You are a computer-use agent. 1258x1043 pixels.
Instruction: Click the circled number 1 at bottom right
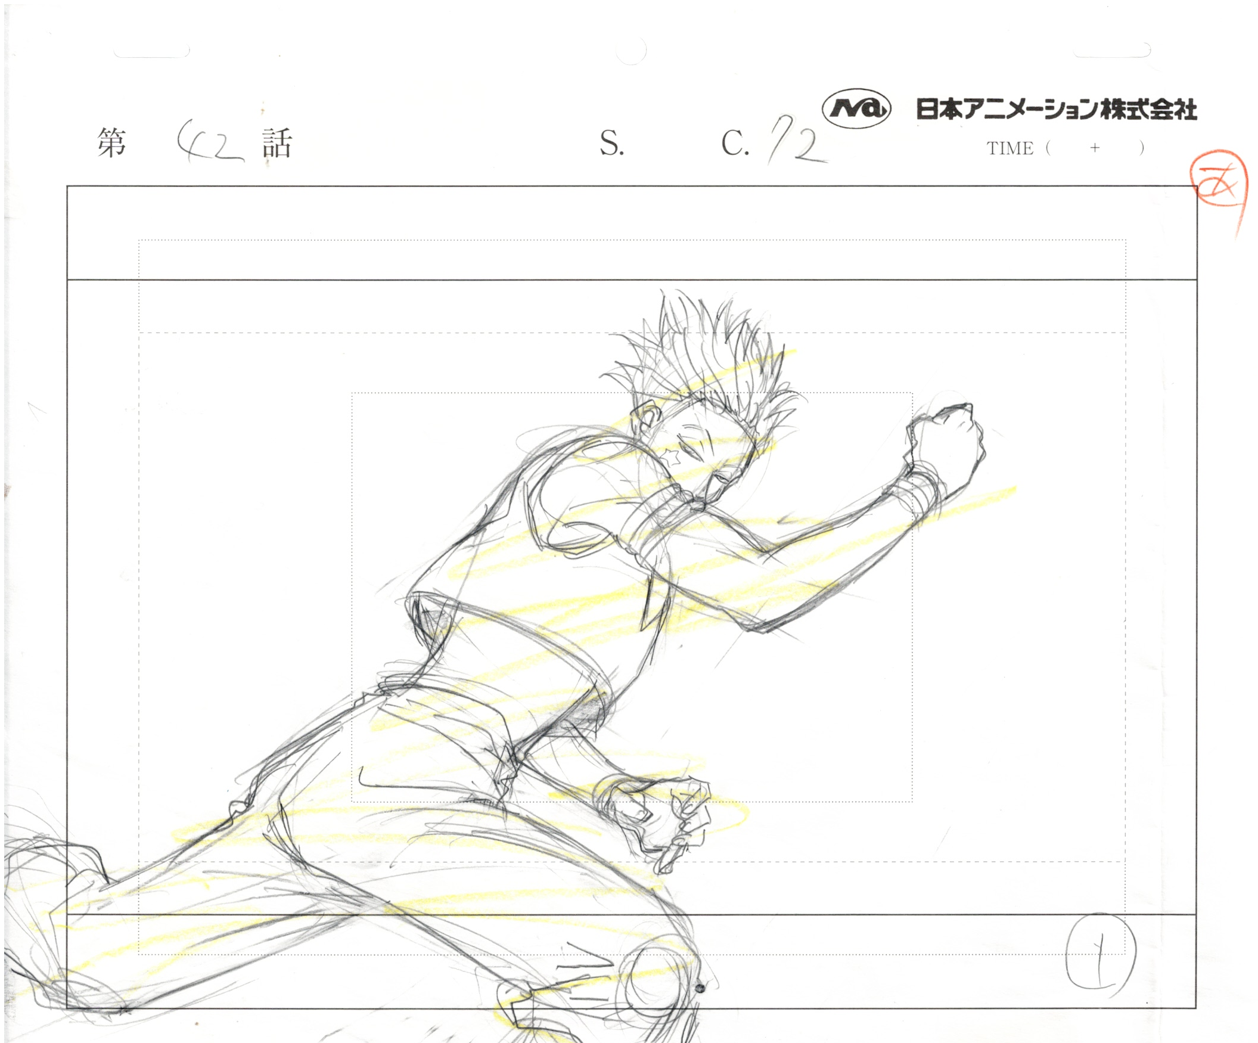click(x=1101, y=956)
